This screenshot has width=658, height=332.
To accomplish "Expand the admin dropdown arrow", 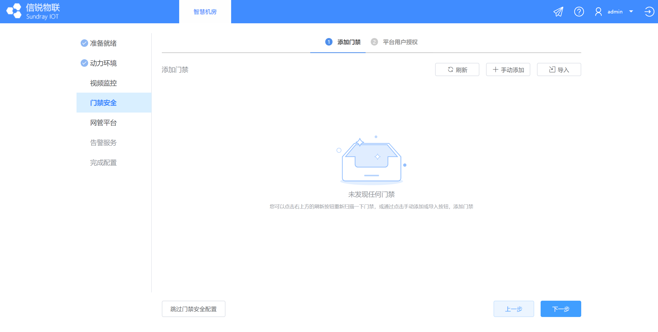I will click(631, 12).
